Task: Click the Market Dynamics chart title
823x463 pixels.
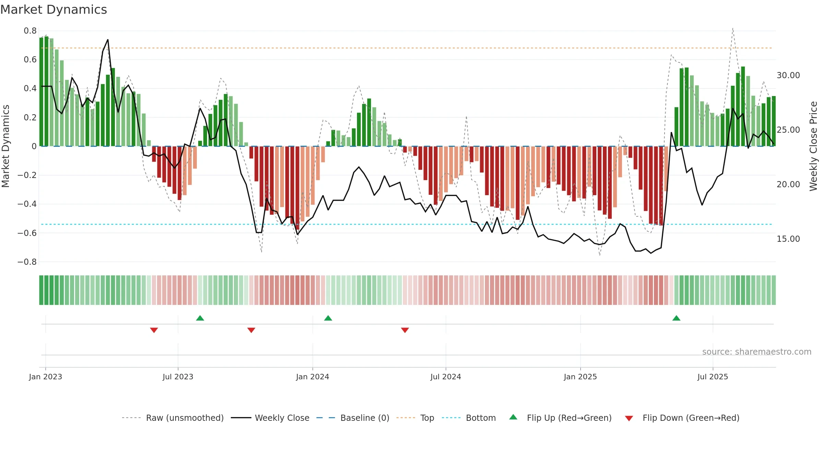Action: pos(54,10)
